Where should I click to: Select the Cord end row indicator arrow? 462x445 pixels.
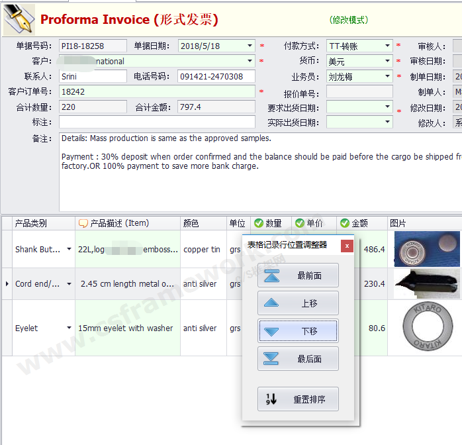tap(7, 284)
